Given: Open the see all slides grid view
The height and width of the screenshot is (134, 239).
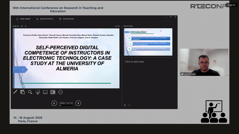Looking at the screenshot, I should coord(22,92).
